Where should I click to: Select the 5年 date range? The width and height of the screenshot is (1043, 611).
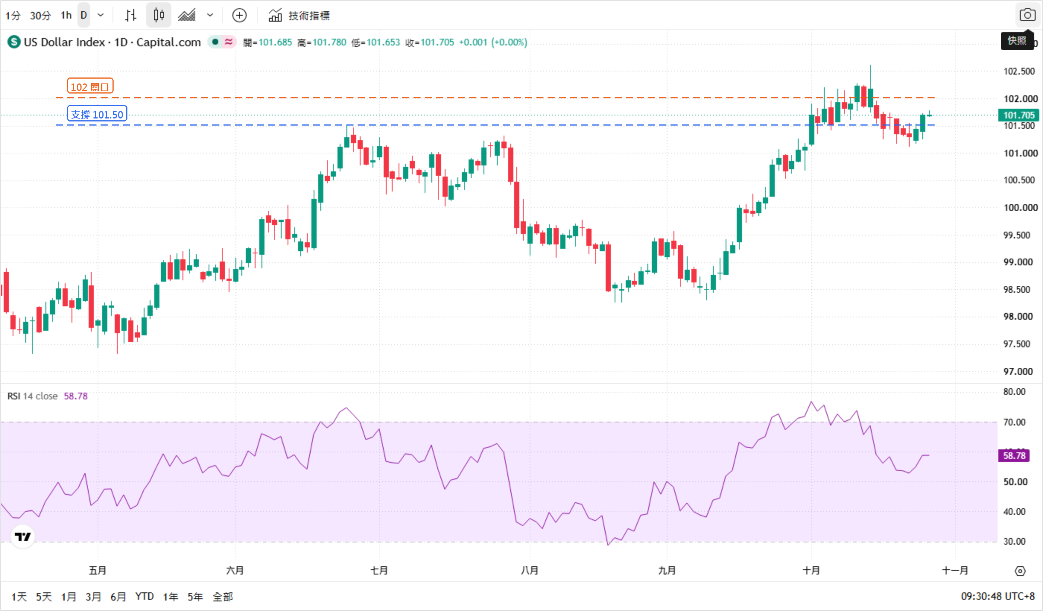(x=195, y=596)
